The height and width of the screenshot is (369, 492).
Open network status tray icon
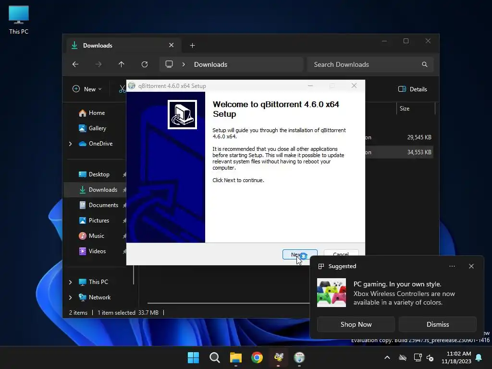(418, 357)
